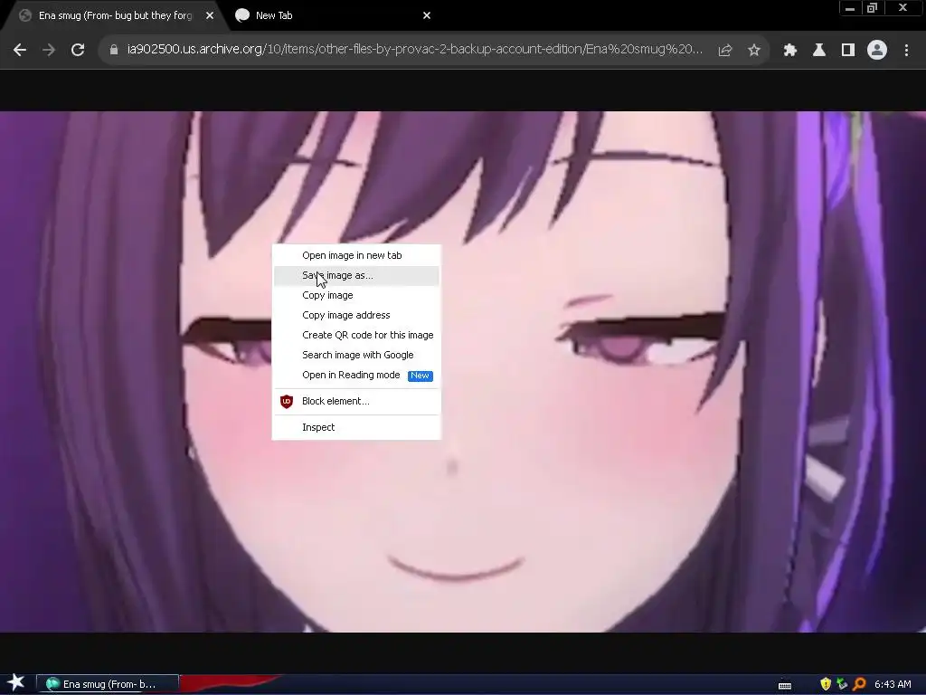Click the keyboard icon in system tray
The height and width of the screenshot is (695, 926).
point(785,685)
